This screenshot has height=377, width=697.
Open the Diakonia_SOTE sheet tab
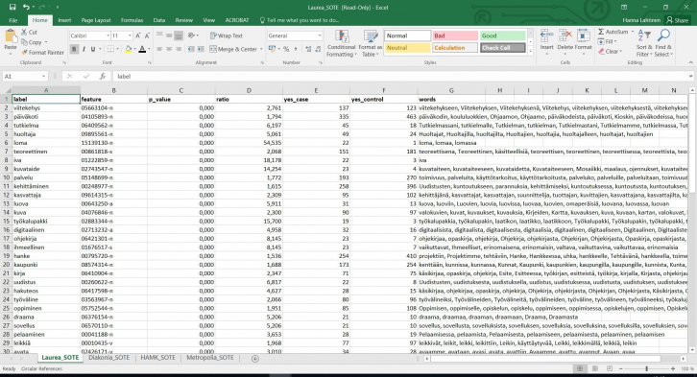point(108,358)
